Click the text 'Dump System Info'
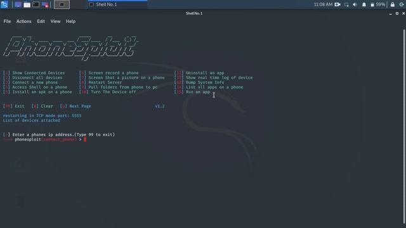406x228 pixels. point(205,82)
